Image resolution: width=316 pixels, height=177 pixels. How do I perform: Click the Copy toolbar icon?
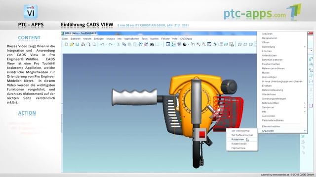pyautogui.click(x=124, y=44)
